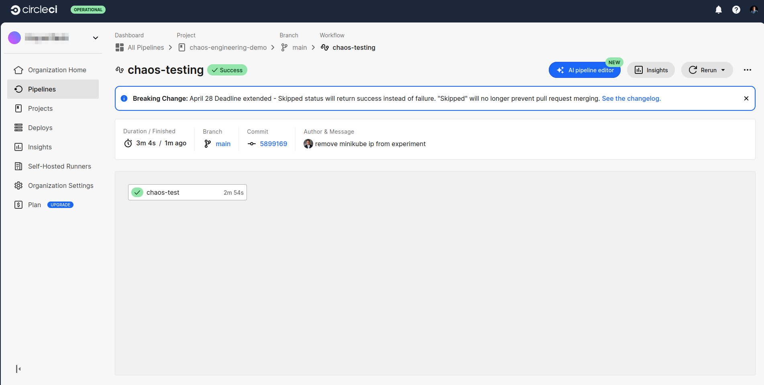Open the three-dot overflow menu
This screenshot has height=385, width=764.
pos(747,70)
